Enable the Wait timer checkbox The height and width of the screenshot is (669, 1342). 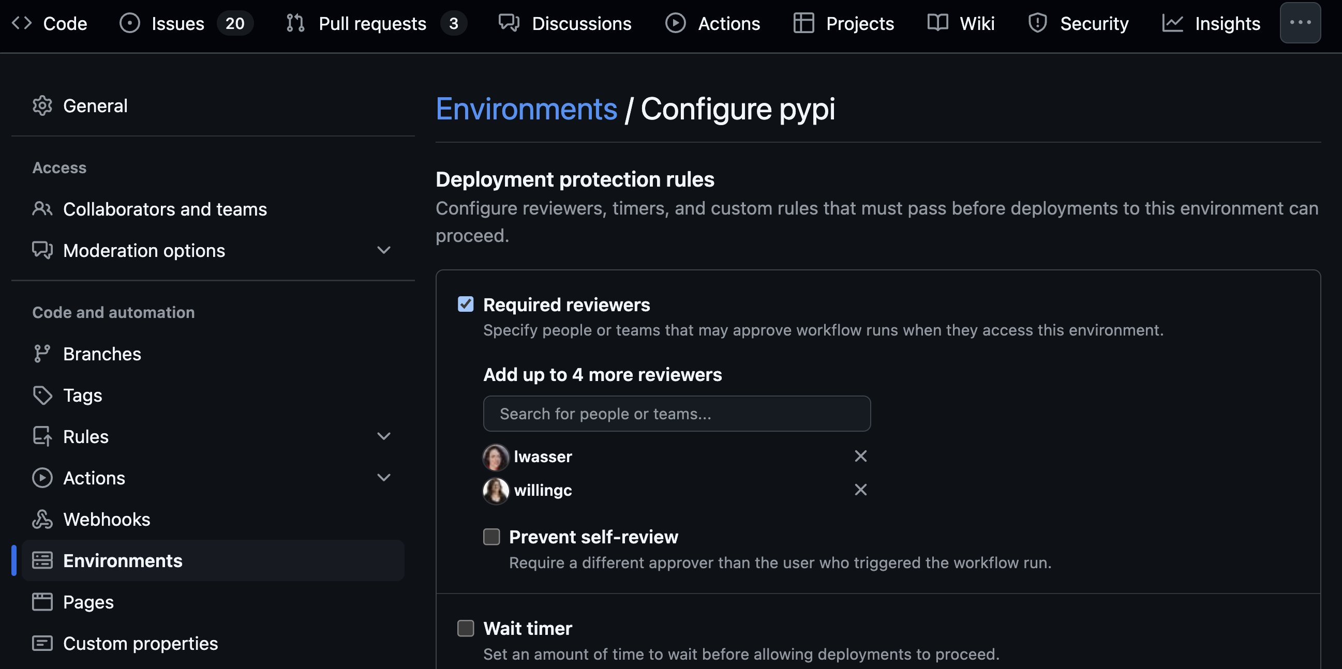(x=466, y=628)
